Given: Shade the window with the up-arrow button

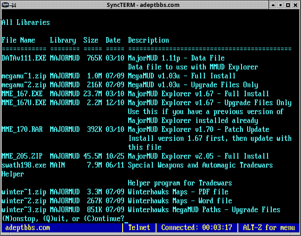Looking at the screenshot, I should [273, 5].
